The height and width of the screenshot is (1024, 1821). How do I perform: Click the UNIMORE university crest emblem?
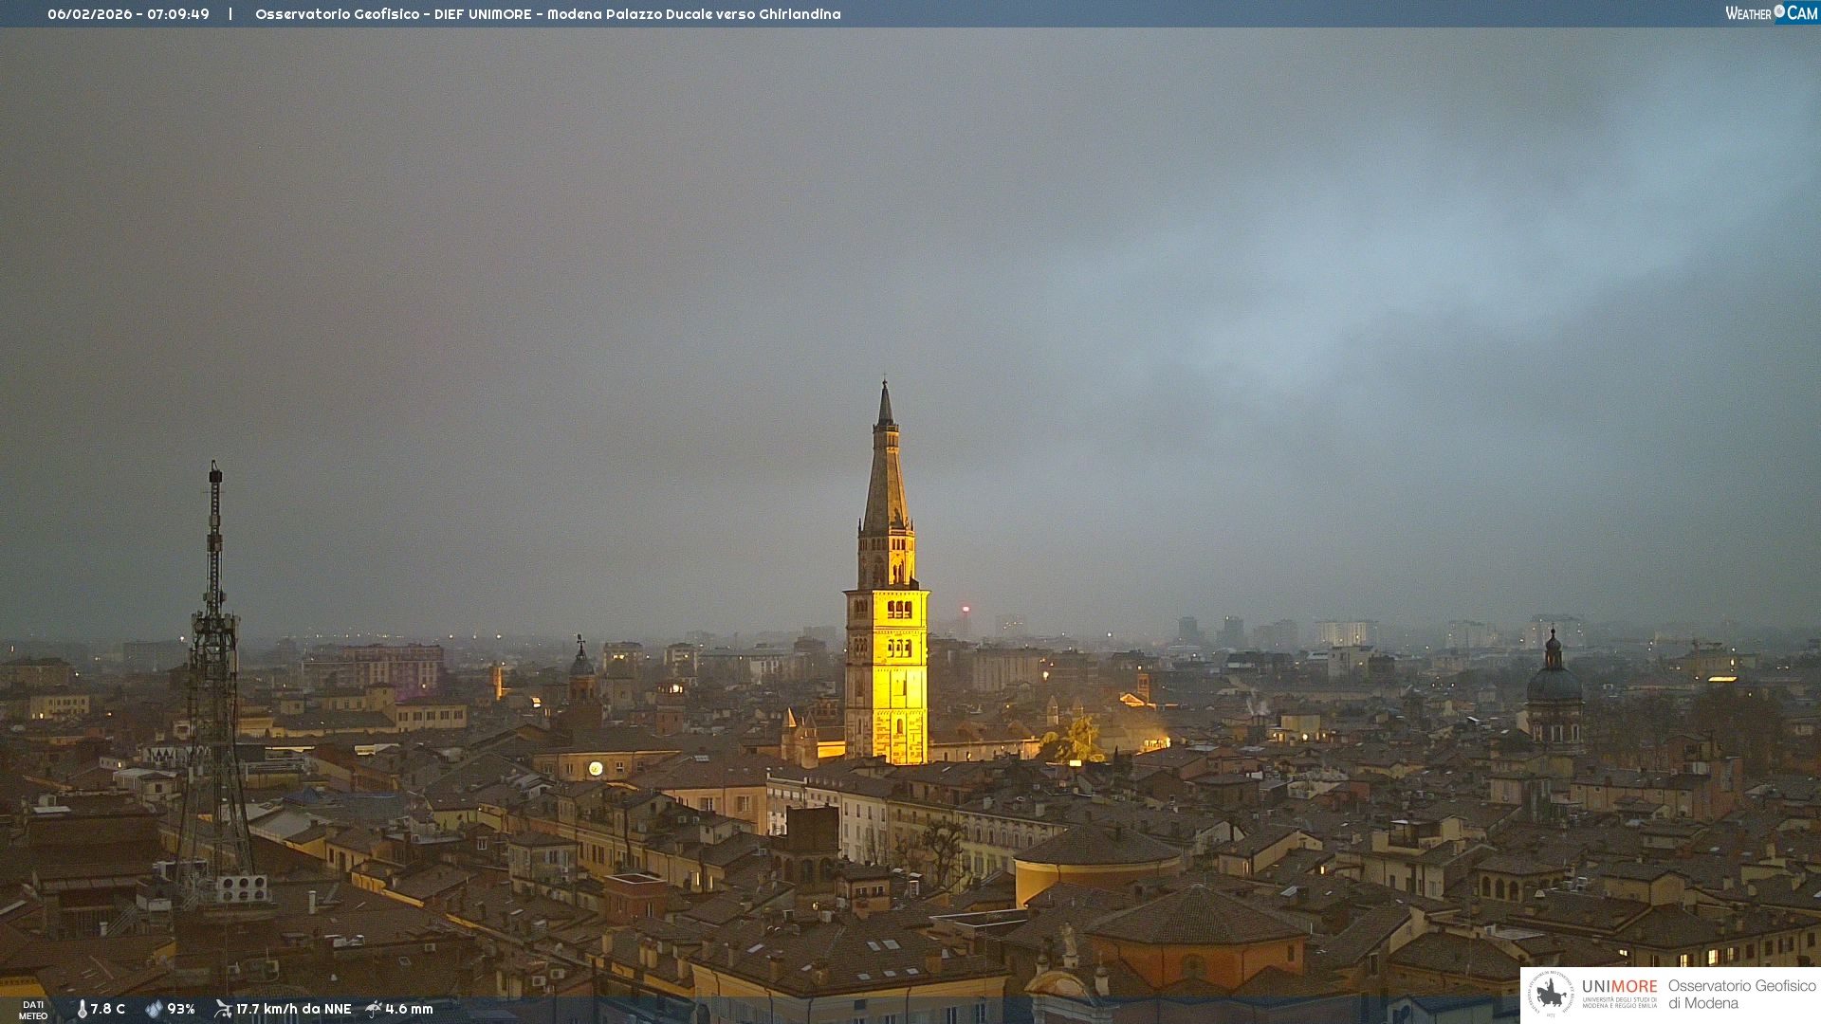pos(1551,995)
